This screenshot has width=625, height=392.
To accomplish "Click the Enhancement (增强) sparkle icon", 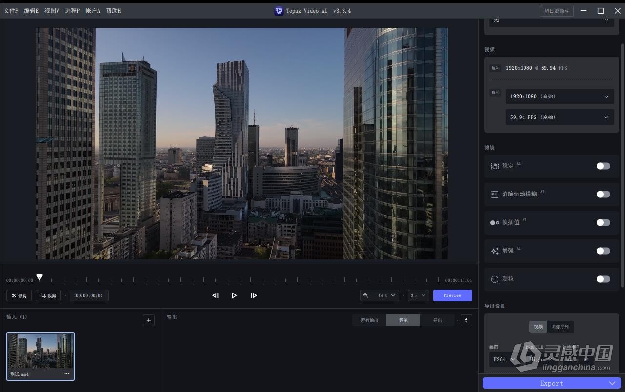I will tap(495, 251).
